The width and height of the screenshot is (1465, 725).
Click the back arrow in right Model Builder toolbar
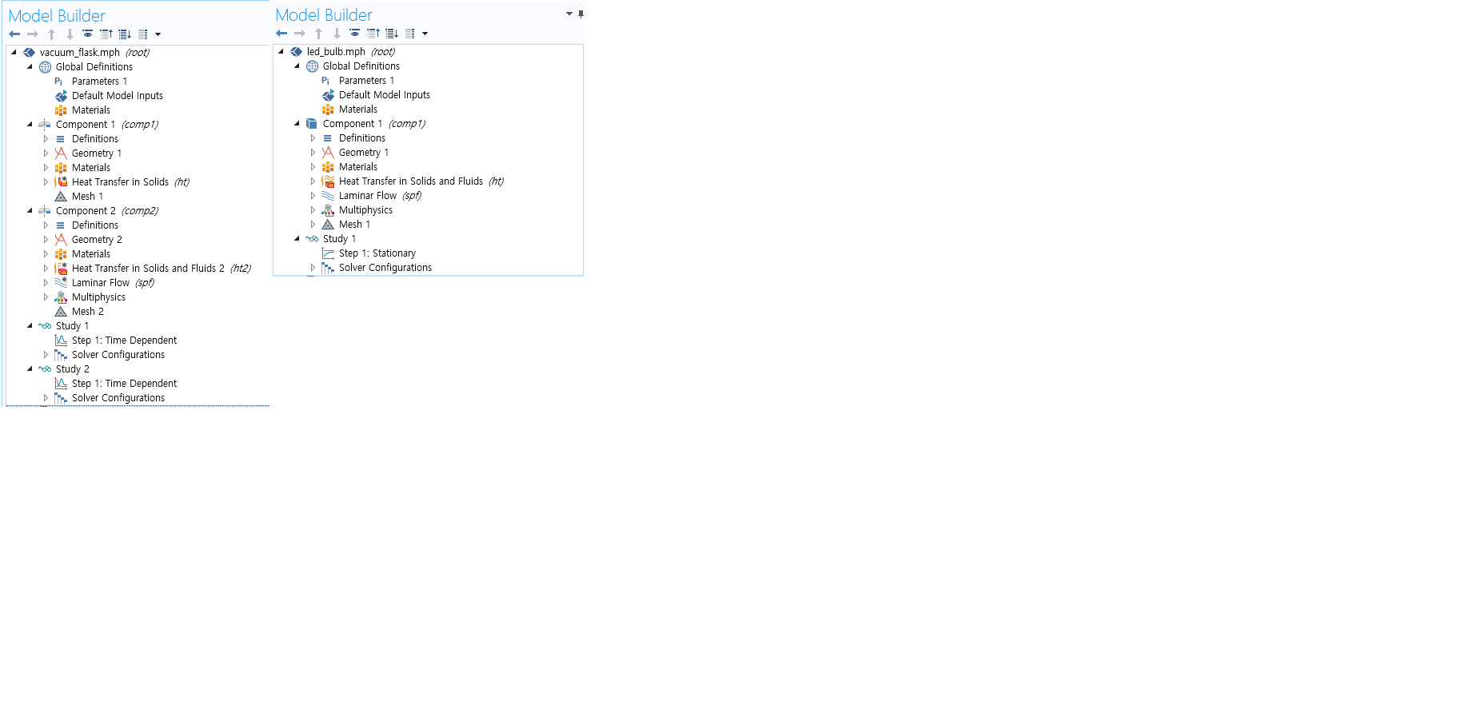point(281,34)
